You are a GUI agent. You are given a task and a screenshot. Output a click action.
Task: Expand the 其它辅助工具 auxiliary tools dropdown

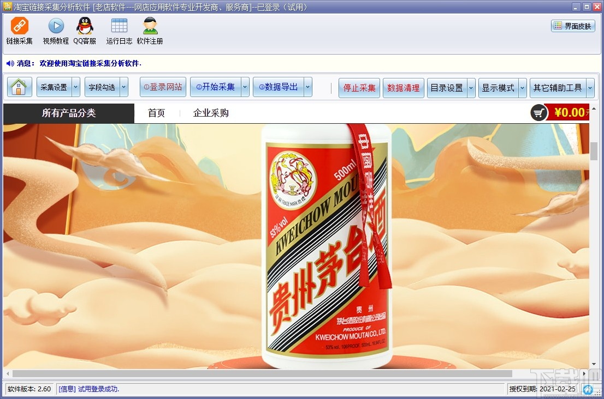[x=591, y=87]
